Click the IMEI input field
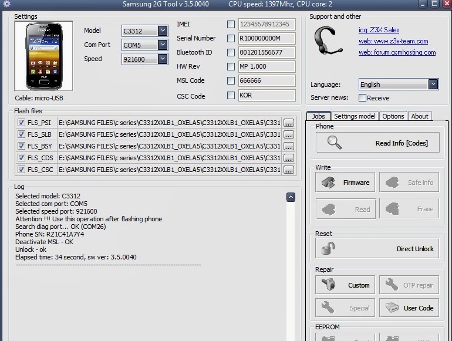The height and width of the screenshot is (341, 452). [x=267, y=24]
